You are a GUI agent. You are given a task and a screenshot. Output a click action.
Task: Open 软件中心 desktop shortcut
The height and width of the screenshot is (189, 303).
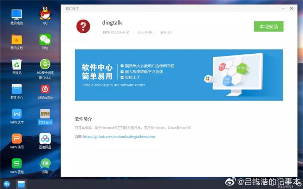click(17, 89)
